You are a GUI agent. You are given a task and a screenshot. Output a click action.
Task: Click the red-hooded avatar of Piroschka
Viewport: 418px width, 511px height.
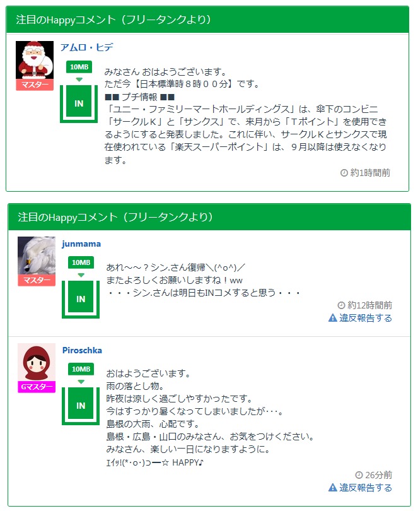[x=37, y=361]
